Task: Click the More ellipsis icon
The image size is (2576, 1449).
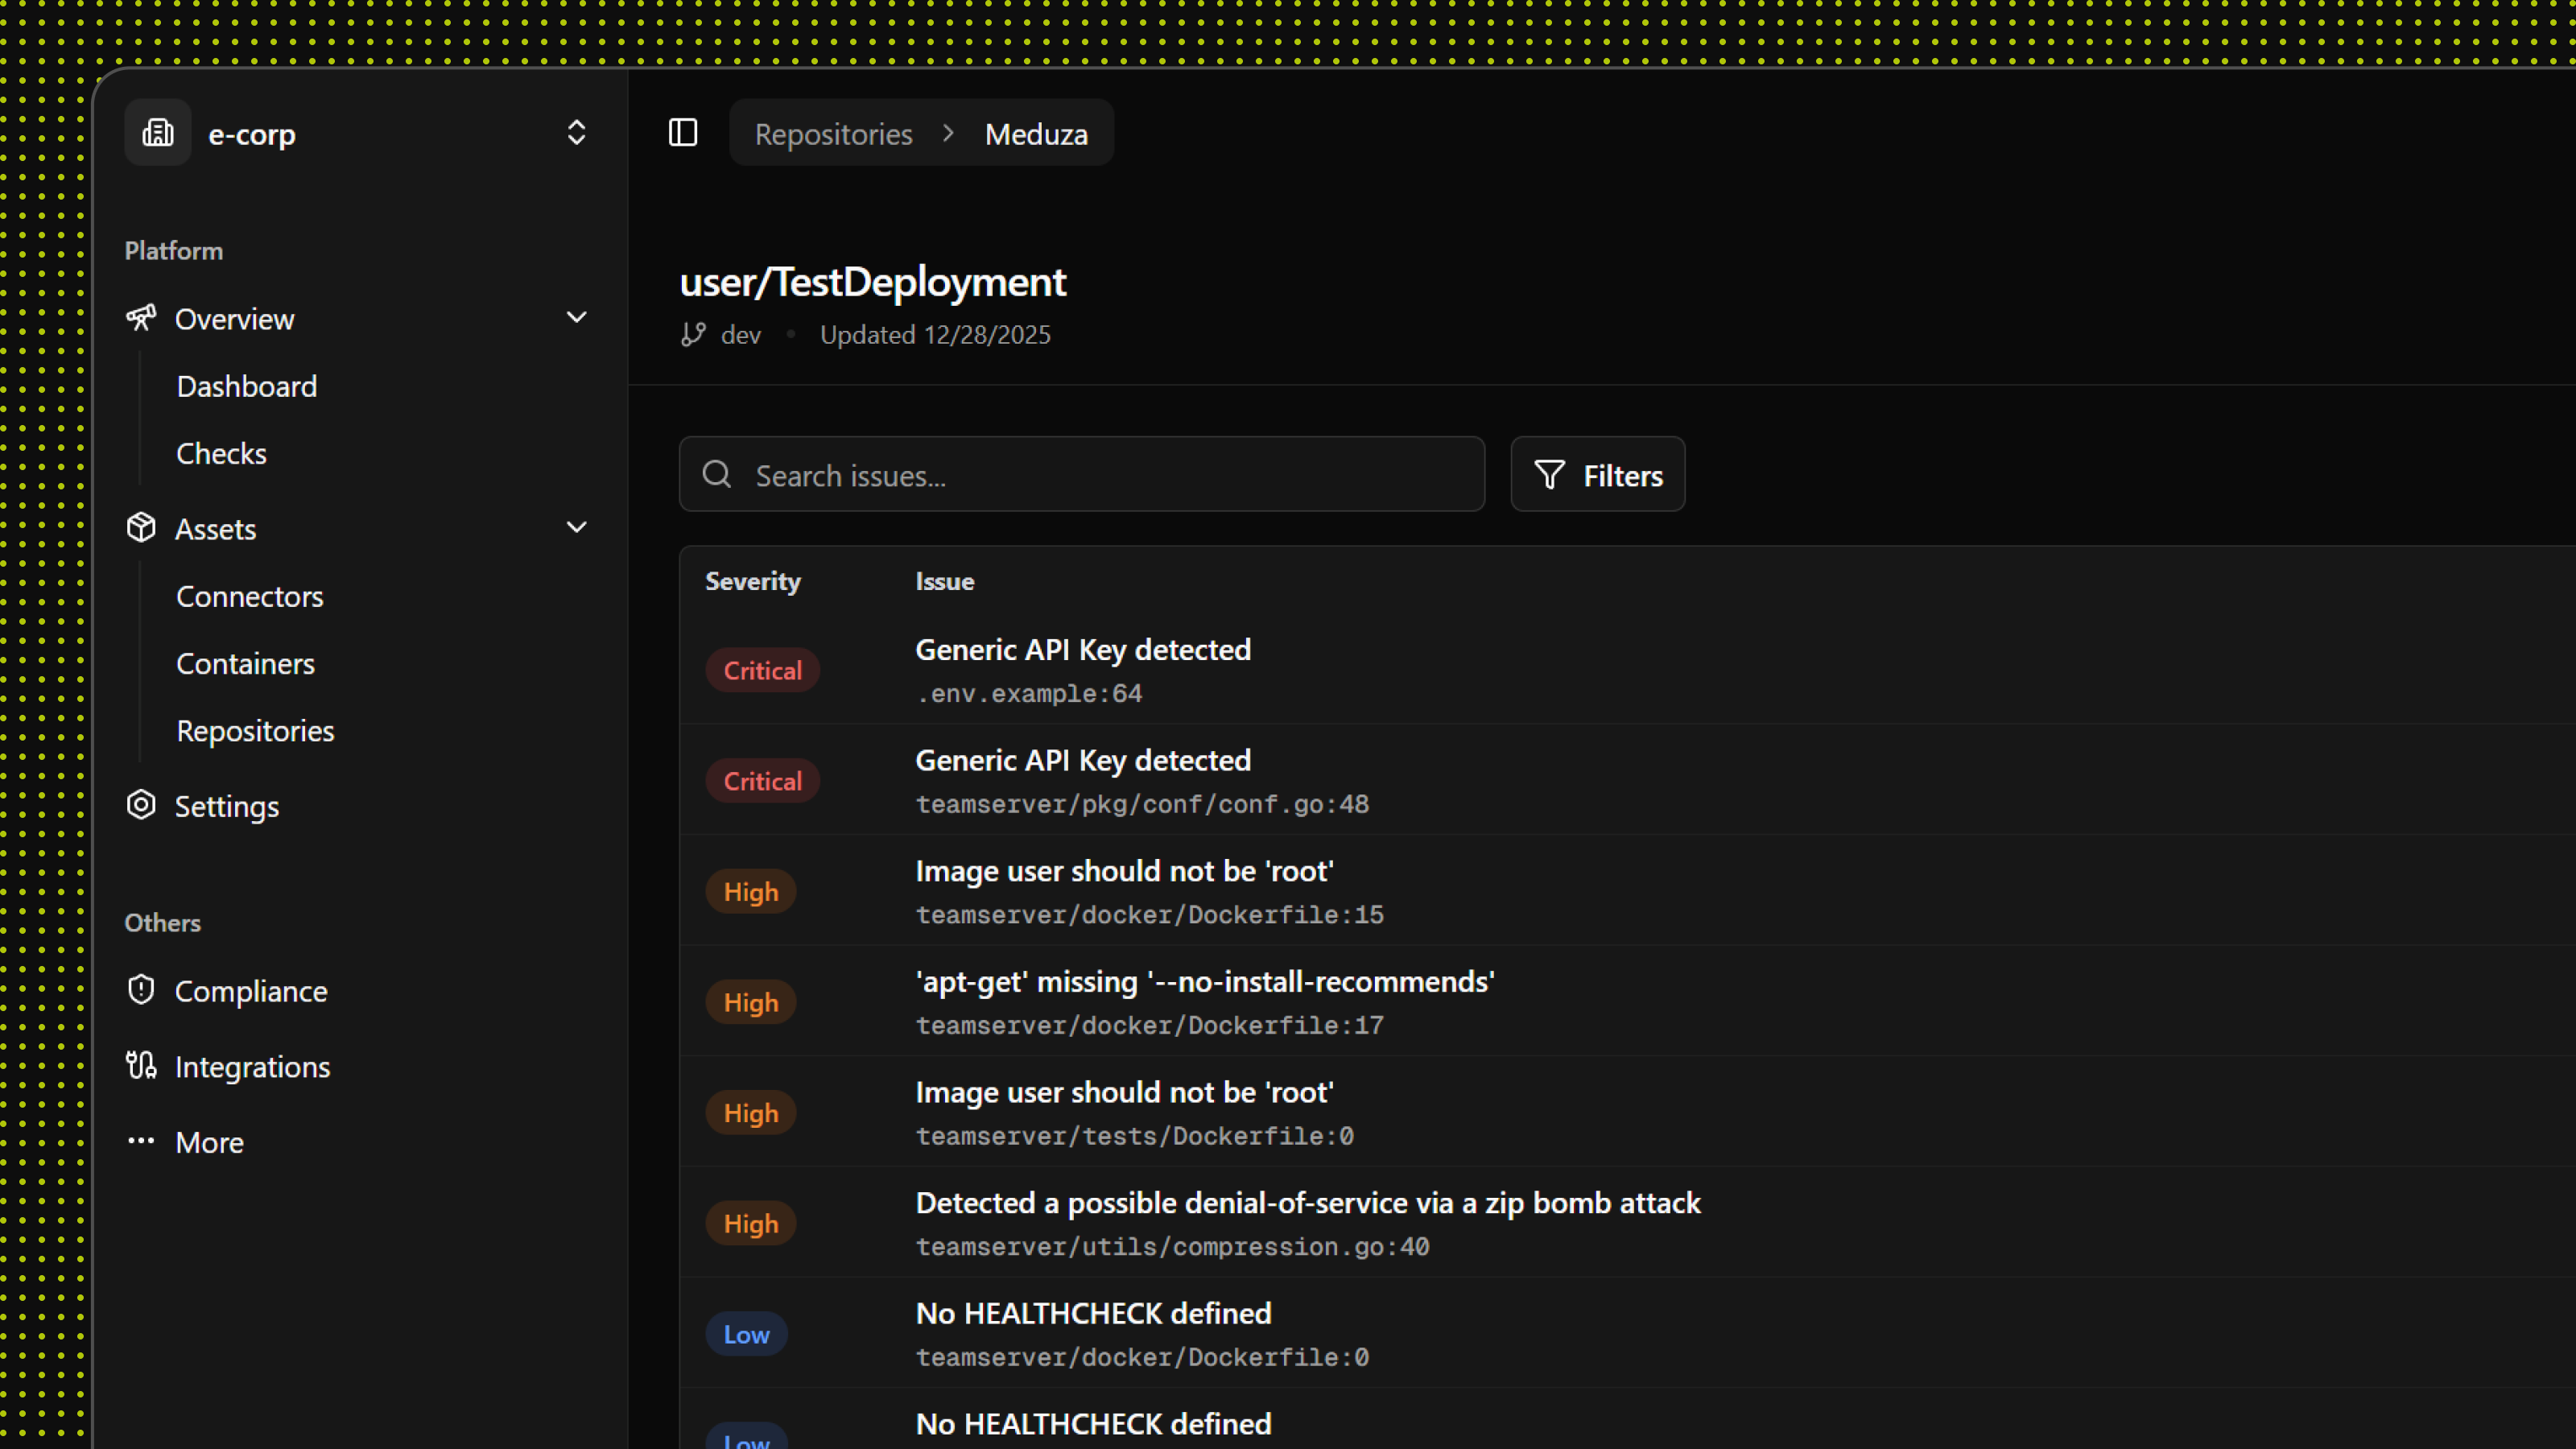Action: point(141,1141)
